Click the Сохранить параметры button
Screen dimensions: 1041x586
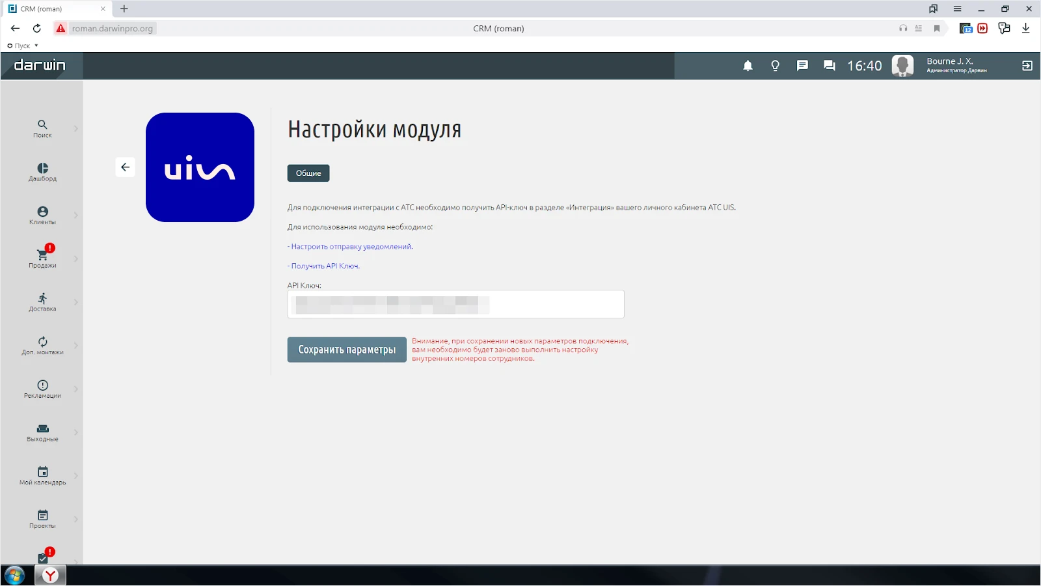coord(347,350)
